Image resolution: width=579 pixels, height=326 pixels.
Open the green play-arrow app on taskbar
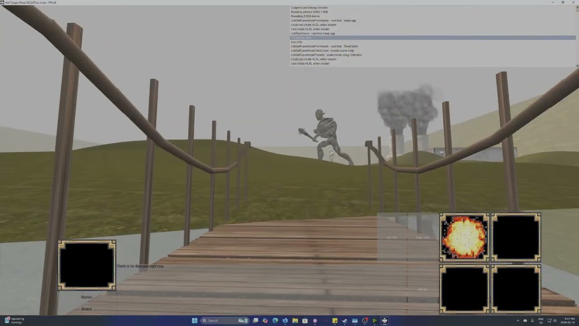pyautogui.click(x=375, y=321)
